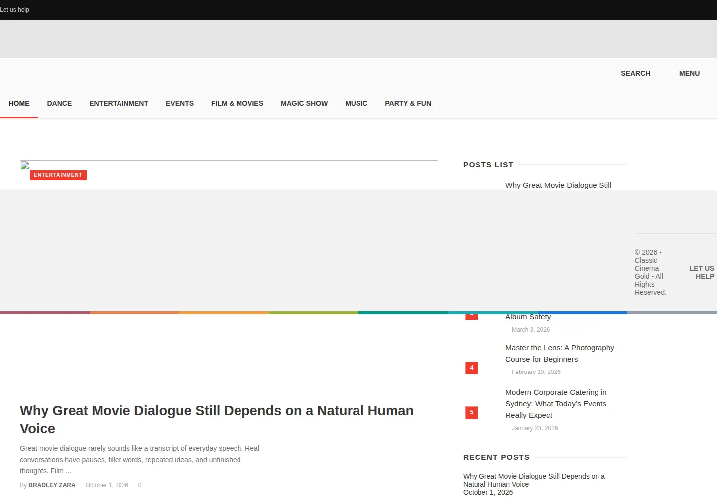Image resolution: width=717 pixels, height=498 pixels.
Task: Open MAGIC SHOW category
Action: coord(304,103)
